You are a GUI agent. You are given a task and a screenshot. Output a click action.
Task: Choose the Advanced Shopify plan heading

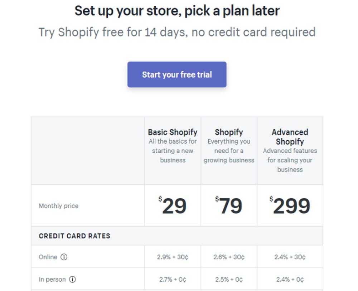coord(290,137)
